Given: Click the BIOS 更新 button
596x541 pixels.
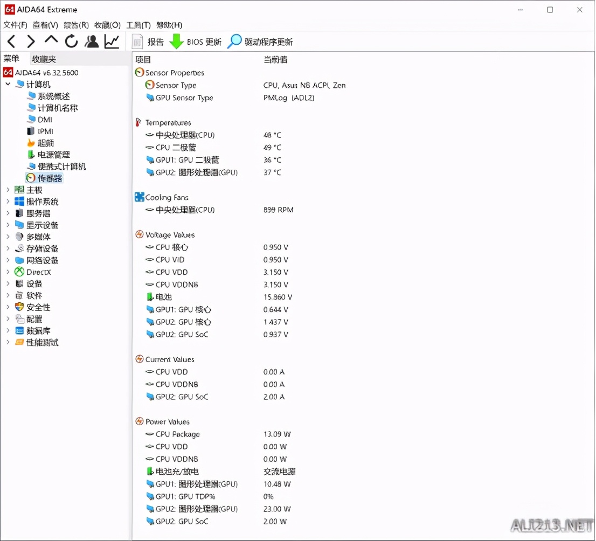Looking at the screenshot, I should [x=204, y=42].
